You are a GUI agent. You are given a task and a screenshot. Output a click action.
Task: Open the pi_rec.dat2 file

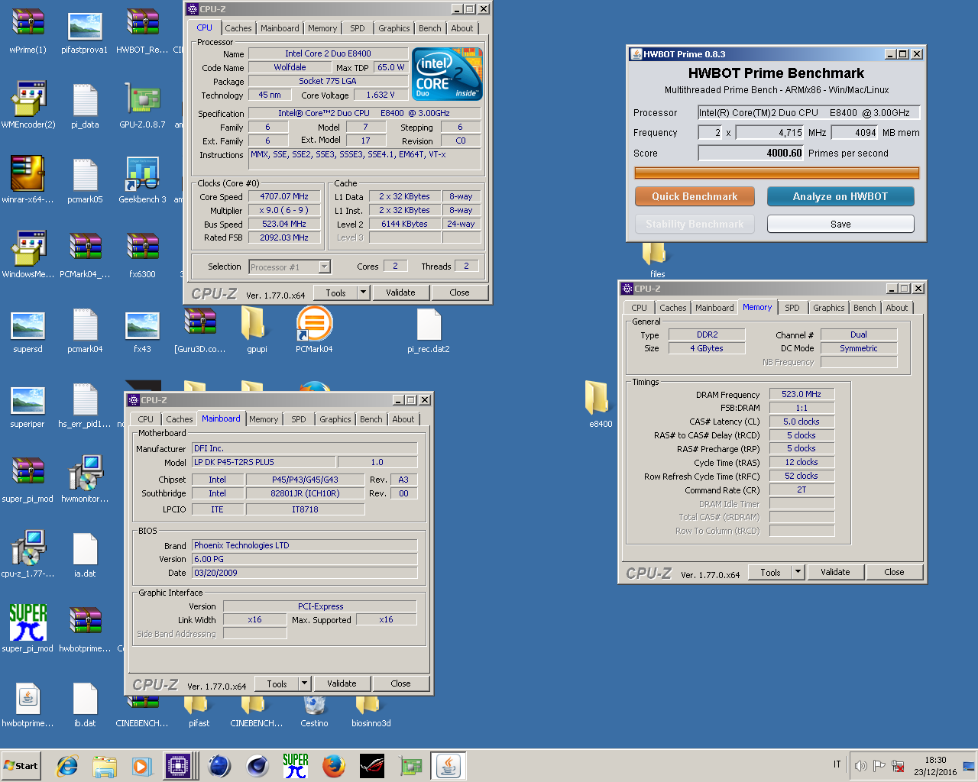pos(429,324)
